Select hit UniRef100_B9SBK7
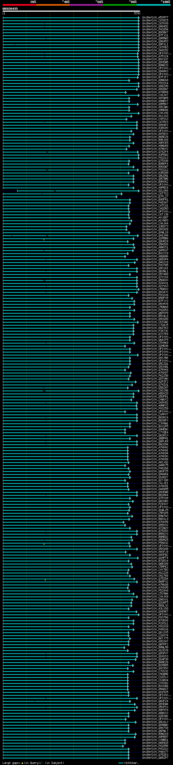This screenshot has height=765, width=173. (155, 32)
